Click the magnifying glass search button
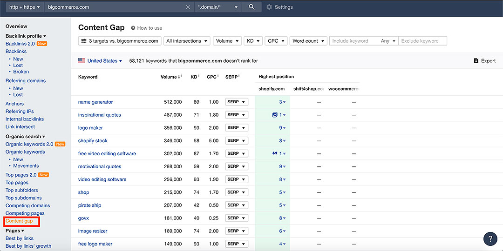 pos(251,7)
